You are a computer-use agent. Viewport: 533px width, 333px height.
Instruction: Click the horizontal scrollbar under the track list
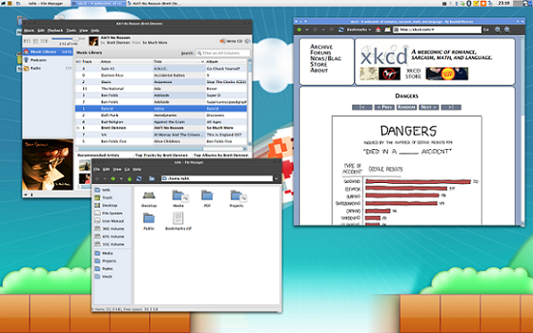(161, 149)
